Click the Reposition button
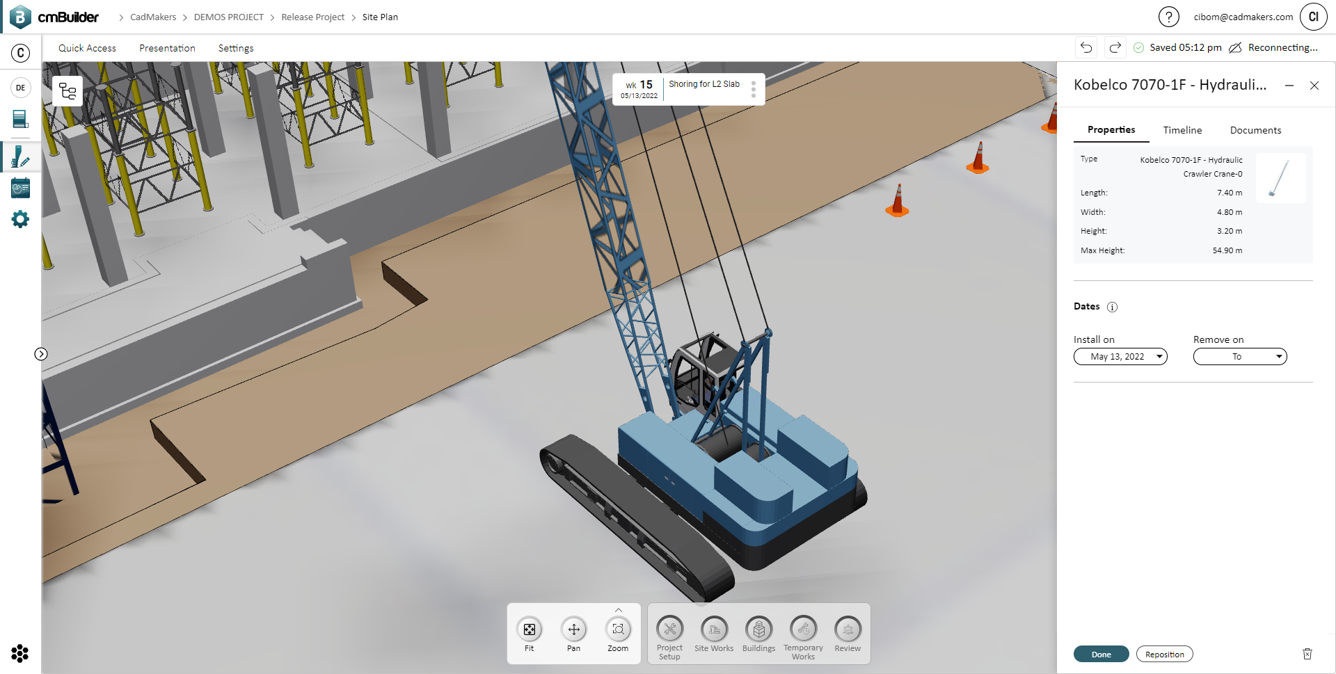 [x=1164, y=654]
